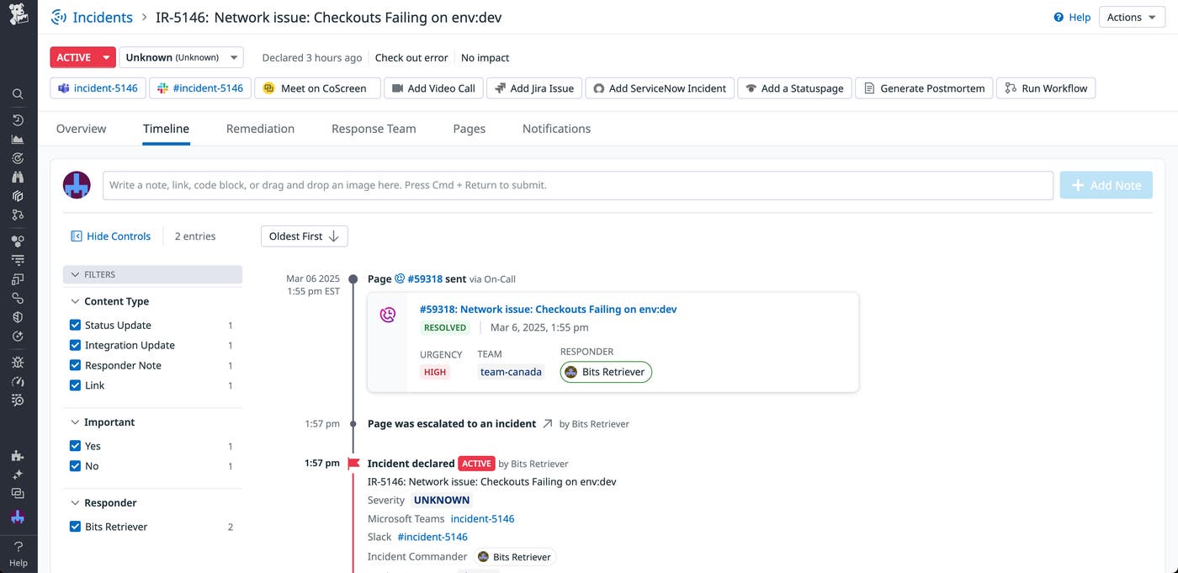
Task: Open the bug icon in the left sidebar
Action: [x=18, y=362]
